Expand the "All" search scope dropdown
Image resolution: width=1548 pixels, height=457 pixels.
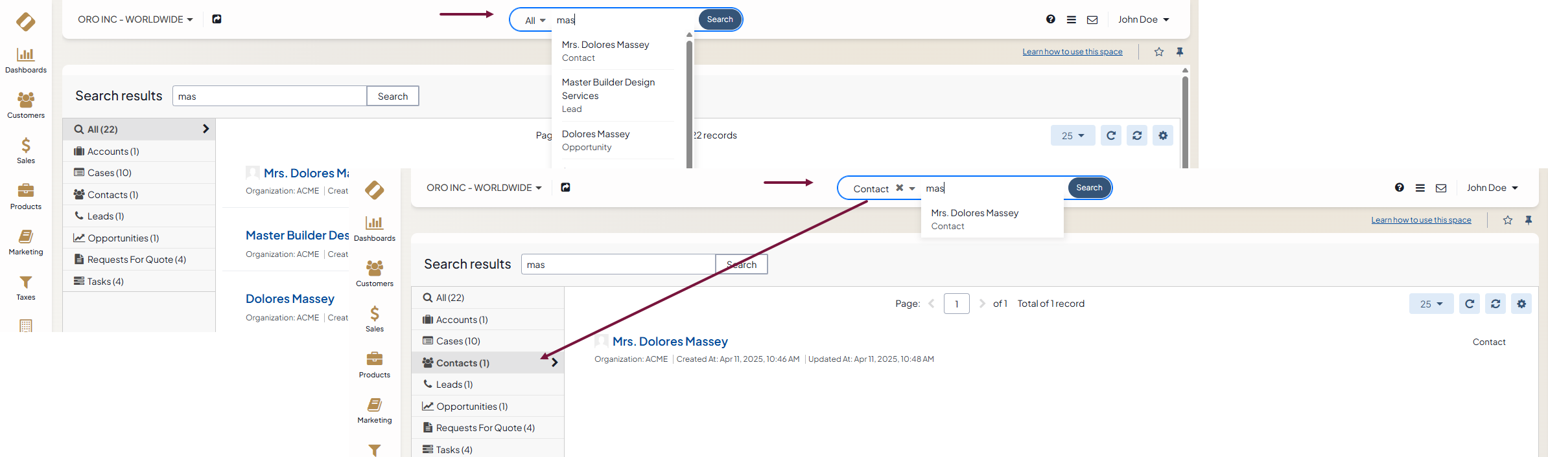tap(535, 20)
